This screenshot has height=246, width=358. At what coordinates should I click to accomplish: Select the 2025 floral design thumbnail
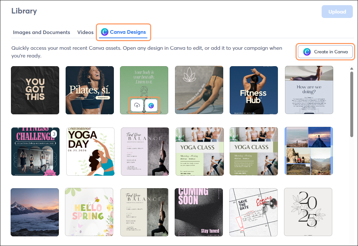(308, 212)
